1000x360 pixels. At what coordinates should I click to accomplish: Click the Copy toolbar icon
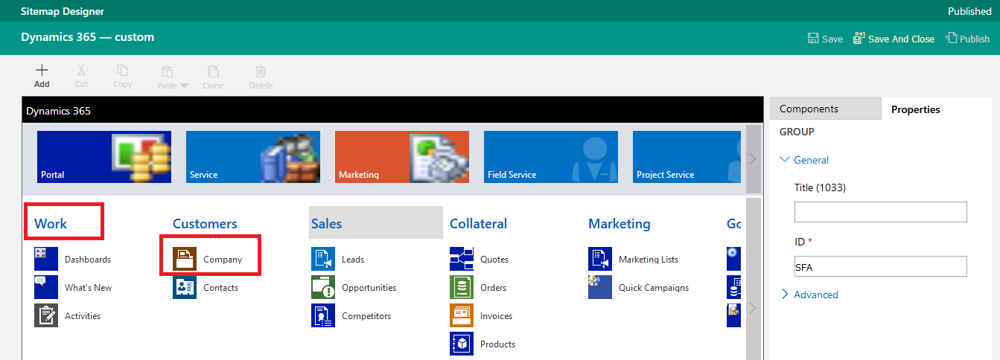[x=123, y=70]
